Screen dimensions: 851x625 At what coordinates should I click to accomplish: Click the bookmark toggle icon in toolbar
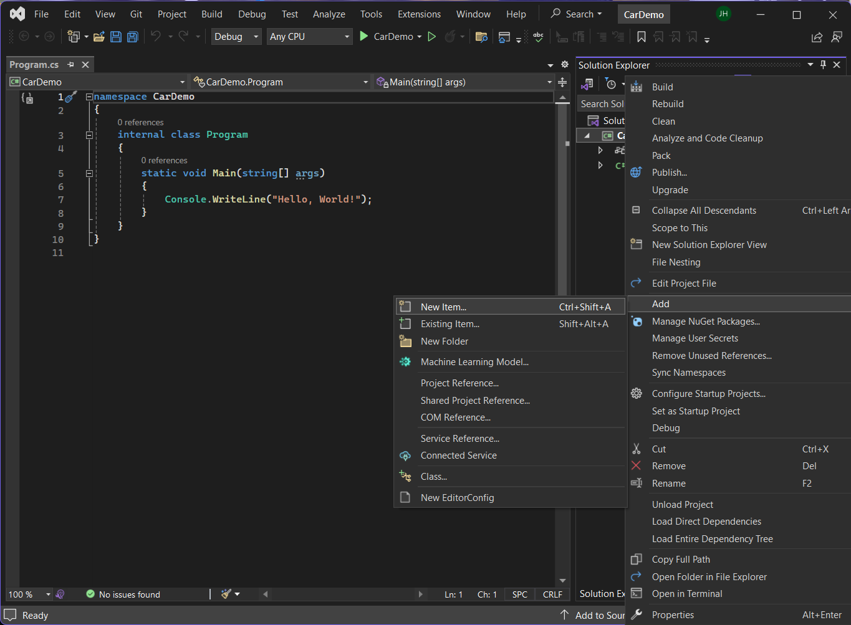point(641,37)
